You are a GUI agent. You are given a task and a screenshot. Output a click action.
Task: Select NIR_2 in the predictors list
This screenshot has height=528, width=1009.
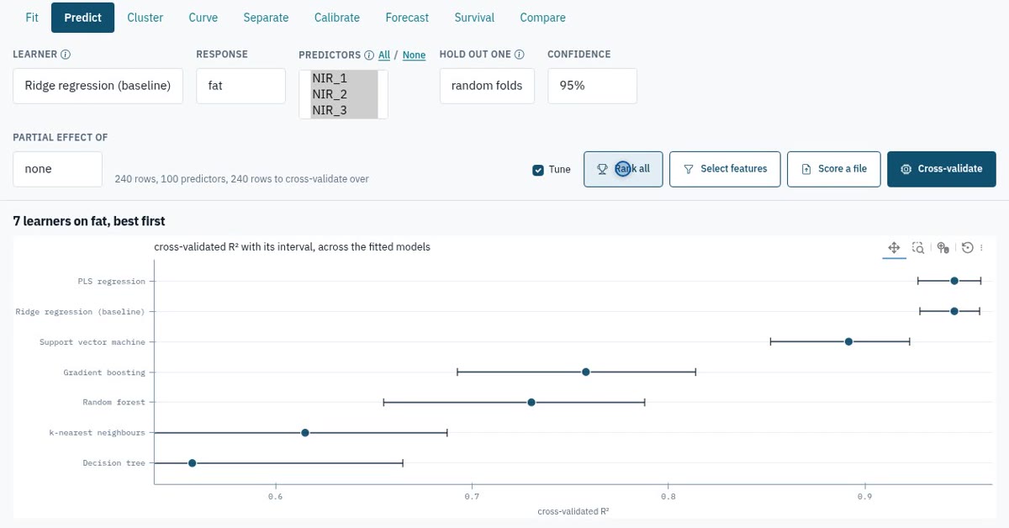344,94
